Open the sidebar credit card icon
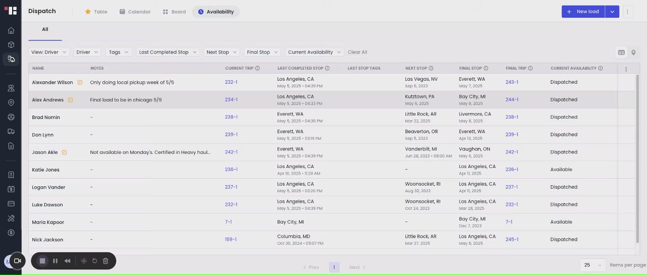The image size is (647, 275). pos(11,204)
